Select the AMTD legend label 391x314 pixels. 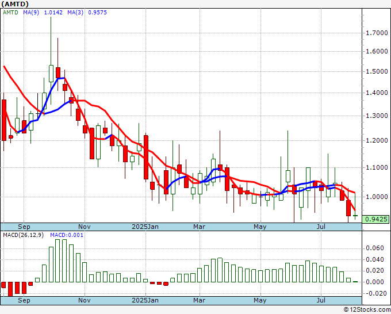(10, 13)
